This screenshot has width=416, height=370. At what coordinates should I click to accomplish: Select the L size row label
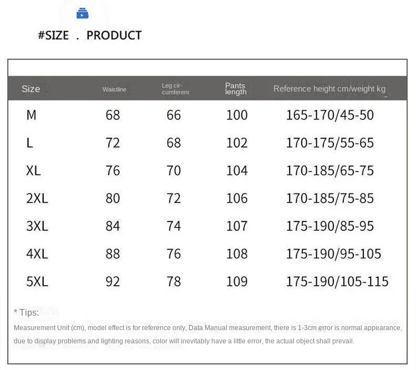(x=30, y=143)
